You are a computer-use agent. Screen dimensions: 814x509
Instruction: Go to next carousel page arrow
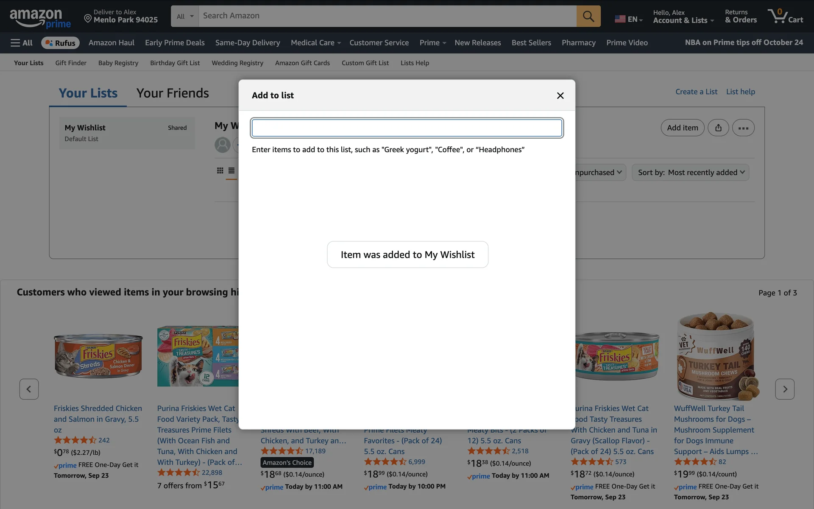pos(784,389)
